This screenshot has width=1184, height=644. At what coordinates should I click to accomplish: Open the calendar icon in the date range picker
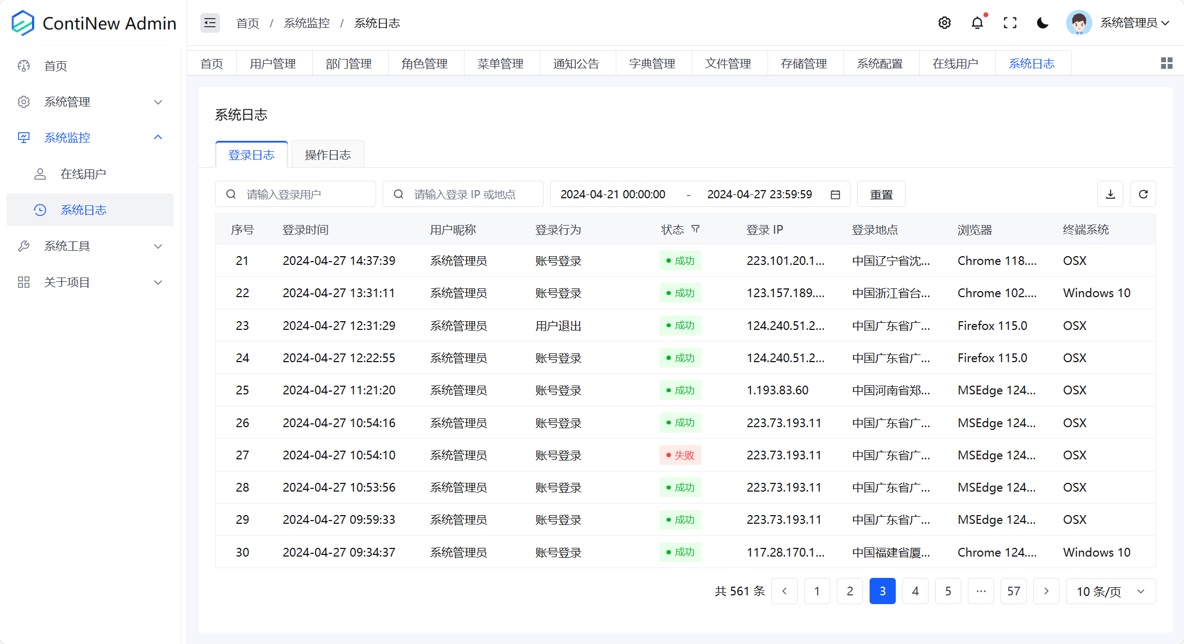835,194
